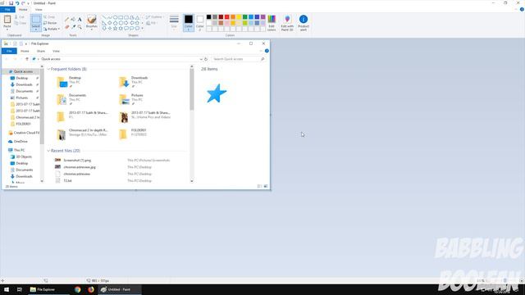Viewport: 525px width, 295px height.
Task: Select the Fill with color bucket tool
Action: 73,20
